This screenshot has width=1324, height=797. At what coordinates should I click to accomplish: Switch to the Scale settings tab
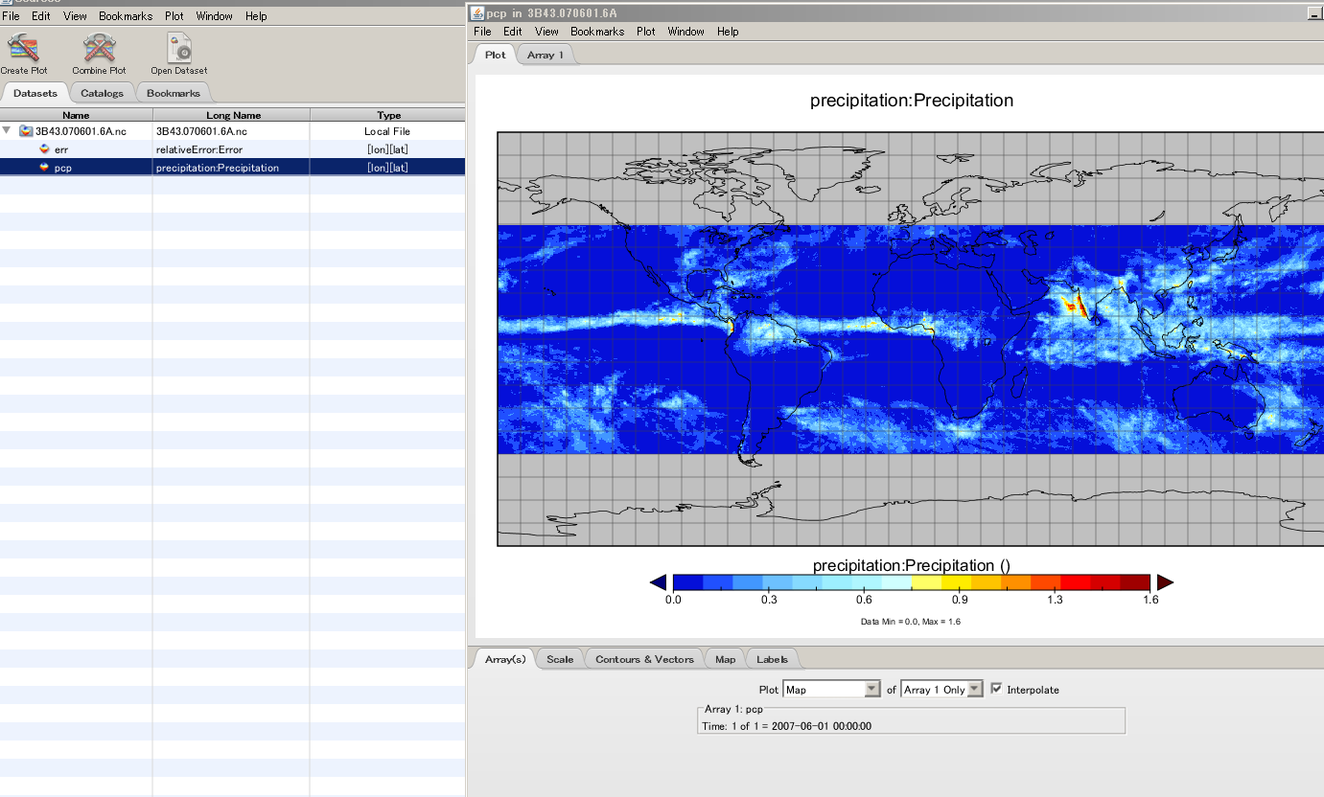tap(560, 659)
